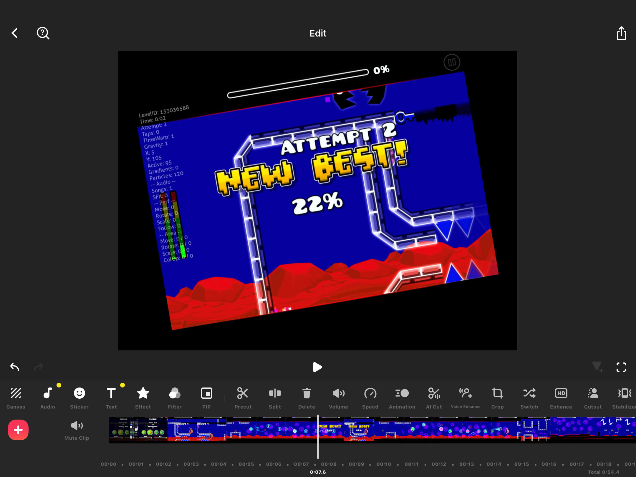
Task: Select the Switch tool
Action: point(529,398)
